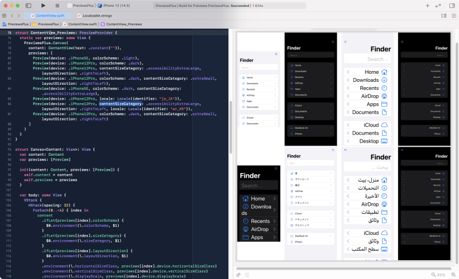Click the "ja_JA" locale string
Screen dimensions: 459x279
pyautogui.click(x=168, y=99)
